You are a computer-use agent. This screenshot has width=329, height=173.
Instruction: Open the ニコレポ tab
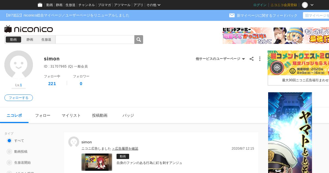tap(14, 115)
